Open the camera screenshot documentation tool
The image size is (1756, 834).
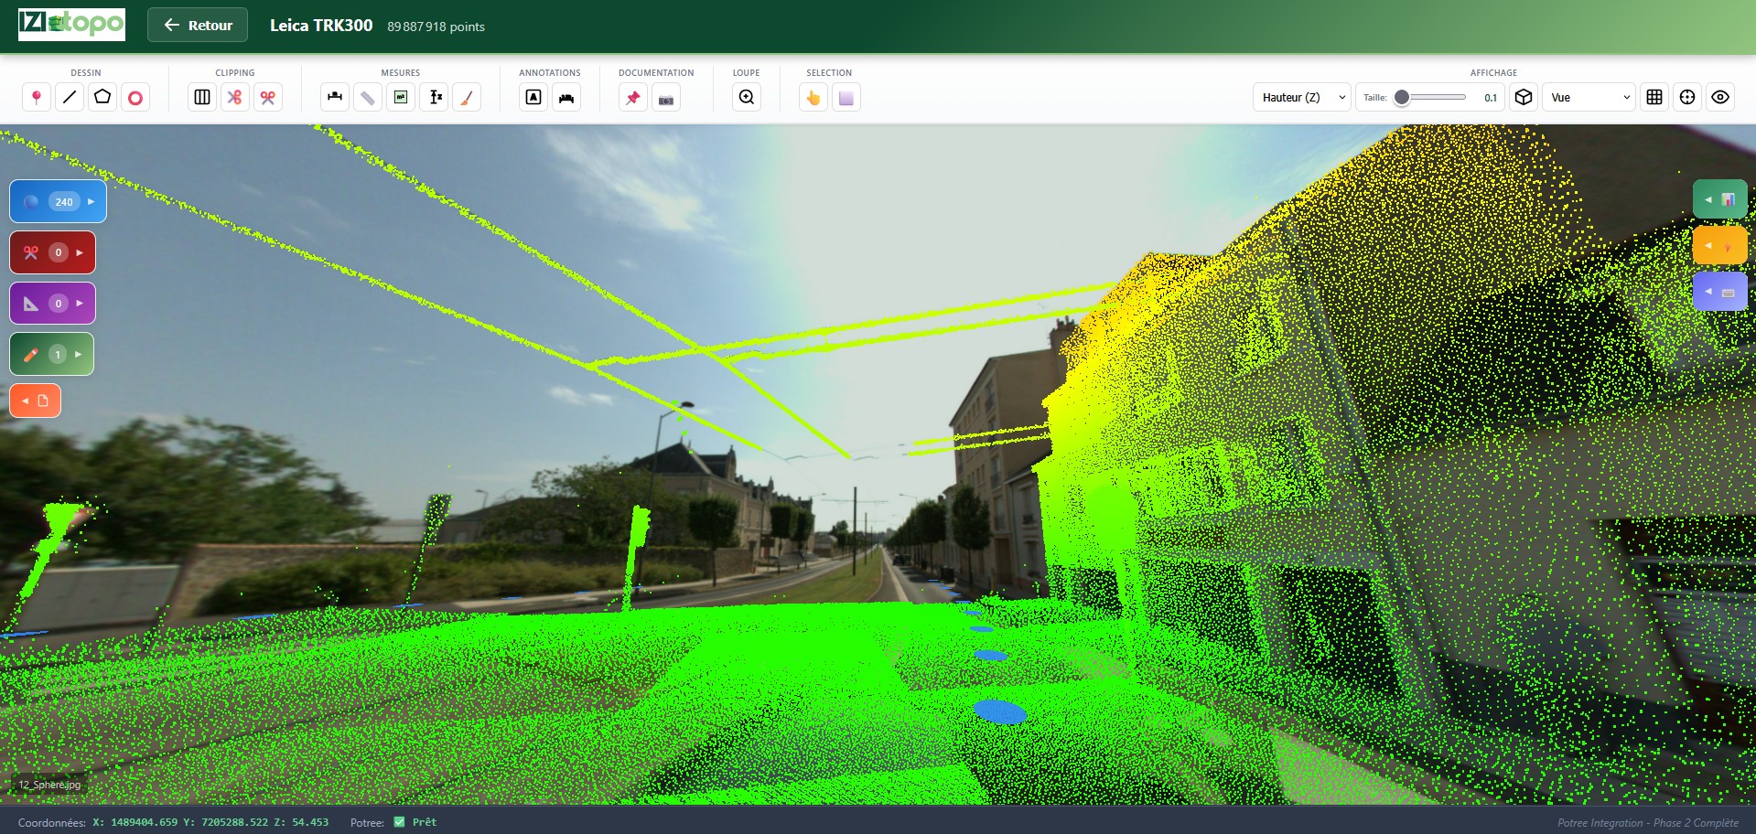pyautogui.click(x=666, y=97)
